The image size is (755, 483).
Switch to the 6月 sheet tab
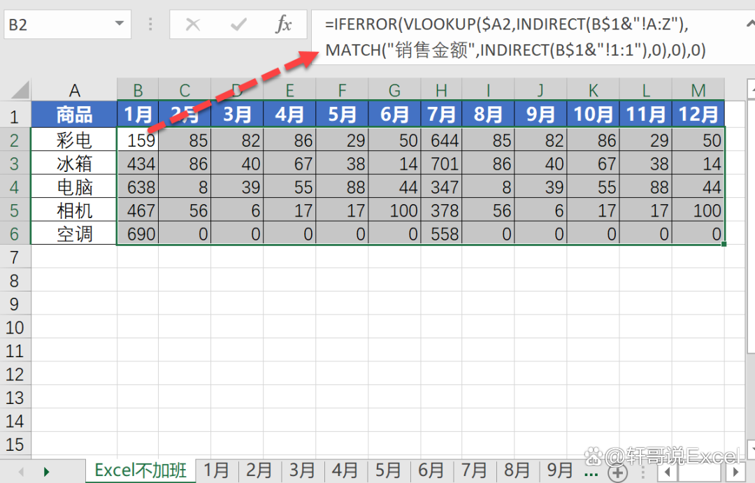tap(431, 470)
